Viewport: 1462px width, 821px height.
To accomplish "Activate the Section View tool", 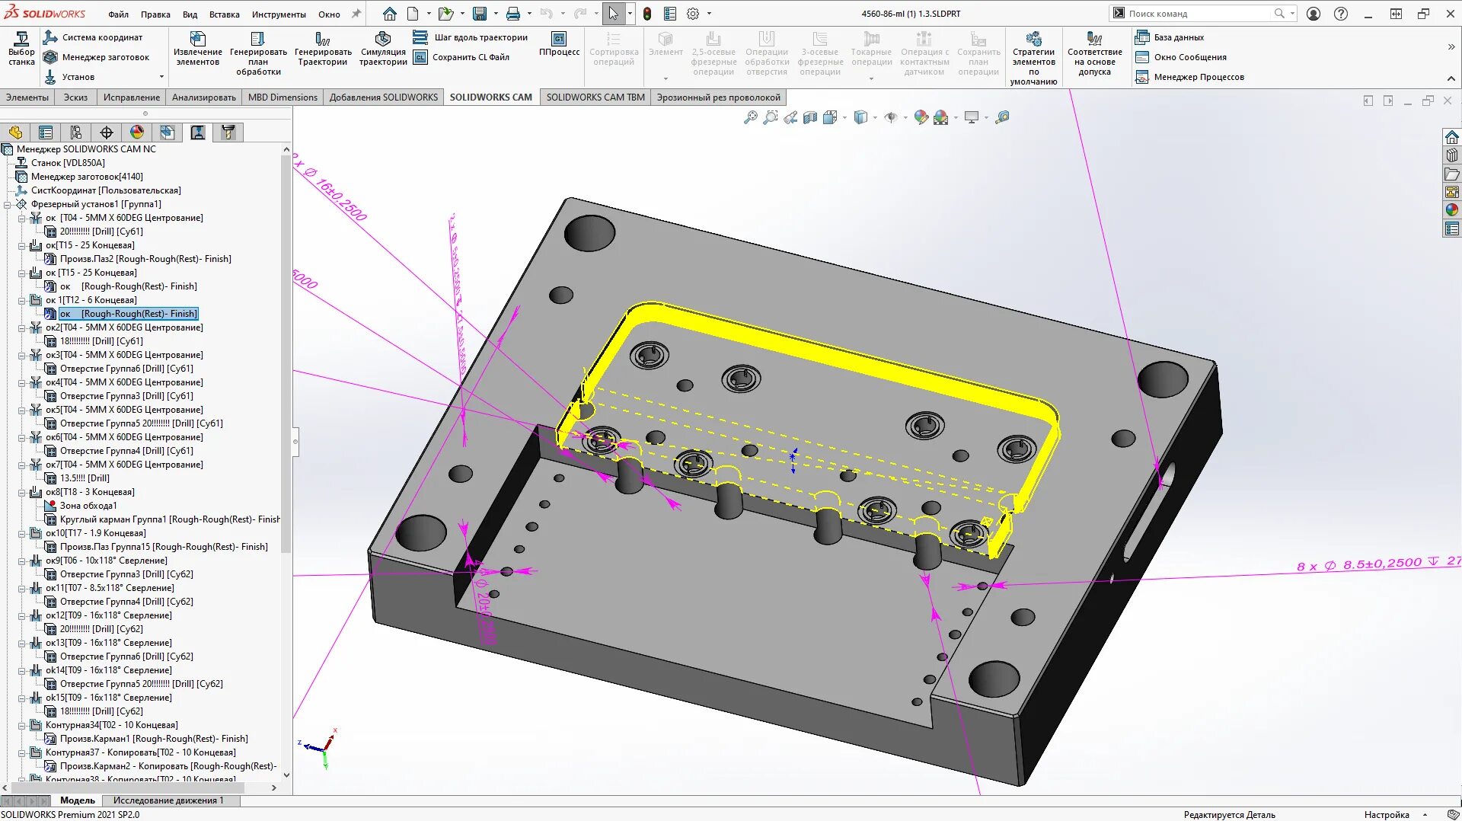I will click(x=809, y=118).
